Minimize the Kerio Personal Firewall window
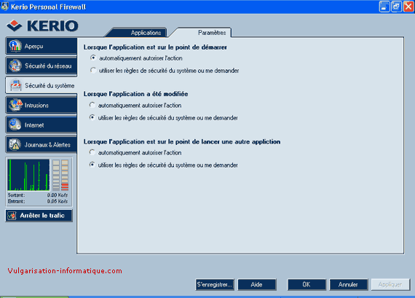This screenshot has height=298, width=415. tap(384, 7)
